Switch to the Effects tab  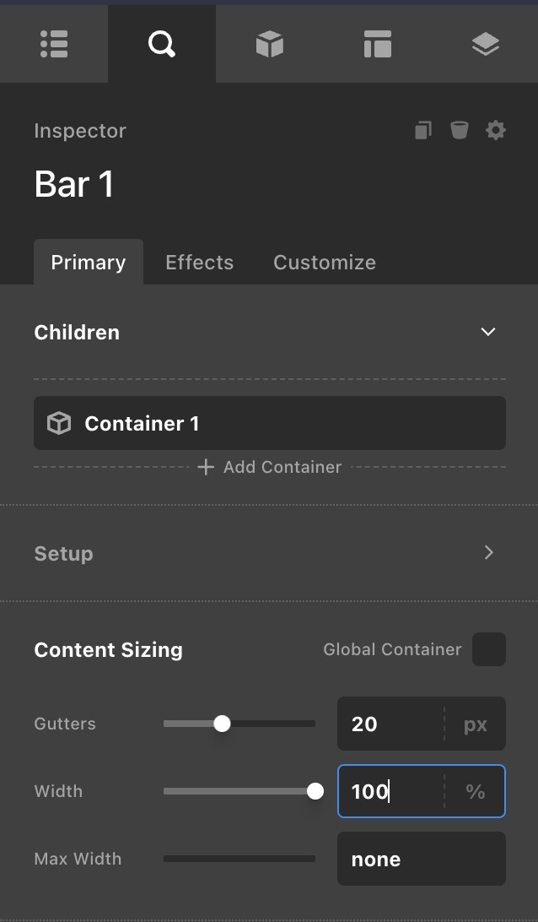coord(199,263)
